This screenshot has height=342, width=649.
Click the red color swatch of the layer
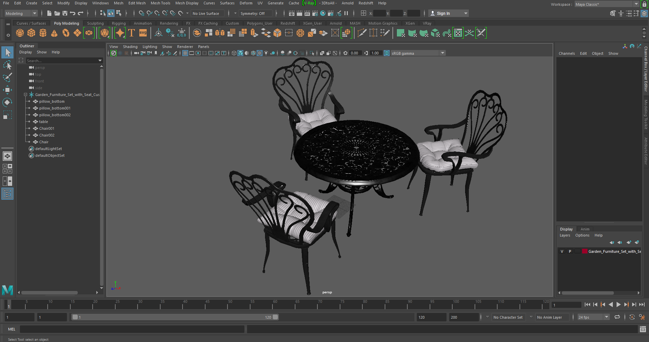click(584, 251)
